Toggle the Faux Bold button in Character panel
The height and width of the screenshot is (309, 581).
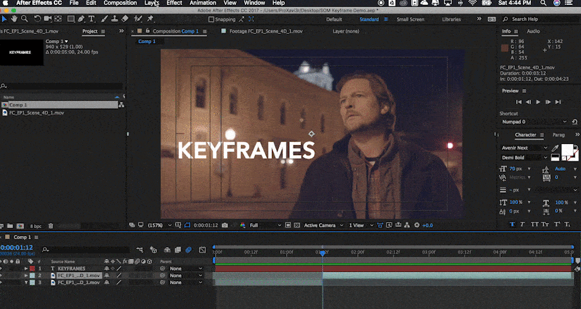(x=512, y=224)
